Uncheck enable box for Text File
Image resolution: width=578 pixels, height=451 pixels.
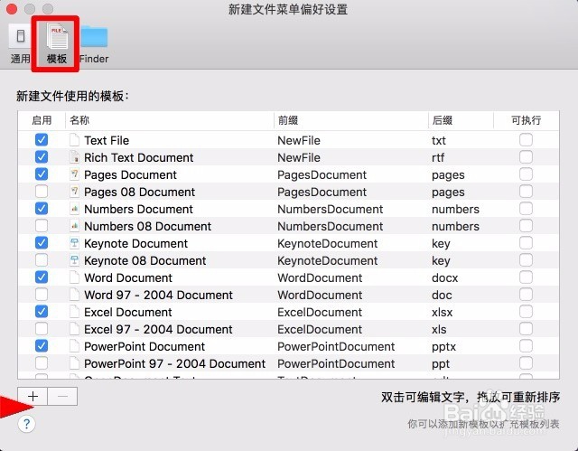pyautogui.click(x=42, y=140)
